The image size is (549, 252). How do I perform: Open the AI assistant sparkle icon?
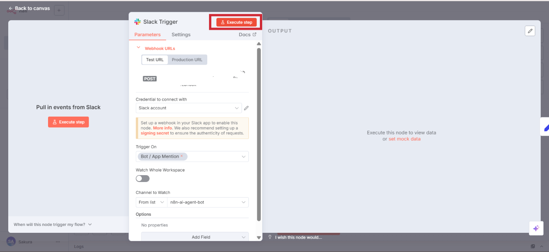pyautogui.click(x=536, y=228)
